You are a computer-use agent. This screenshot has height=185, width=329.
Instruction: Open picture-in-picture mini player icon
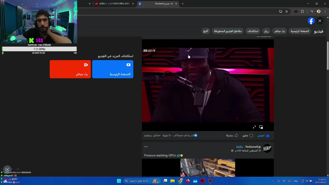click(261, 127)
